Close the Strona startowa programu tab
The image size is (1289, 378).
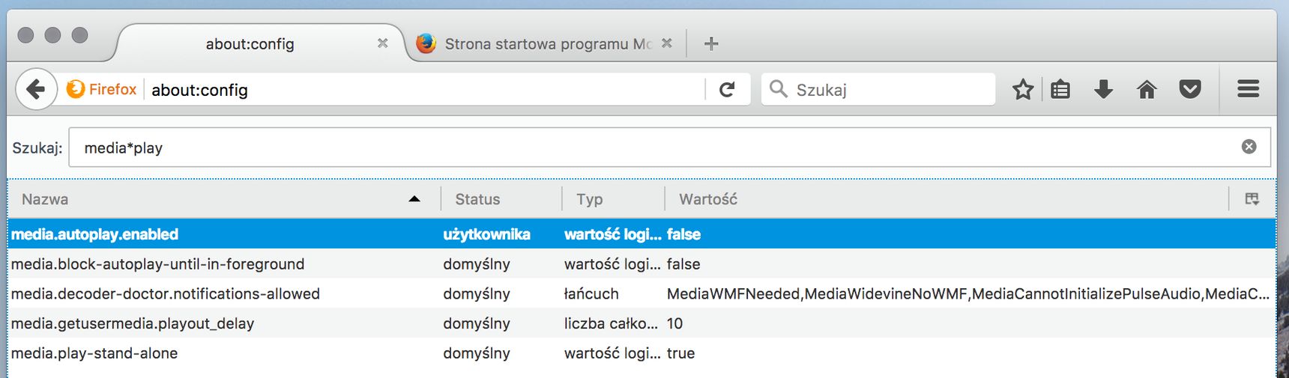click(667, 43)
